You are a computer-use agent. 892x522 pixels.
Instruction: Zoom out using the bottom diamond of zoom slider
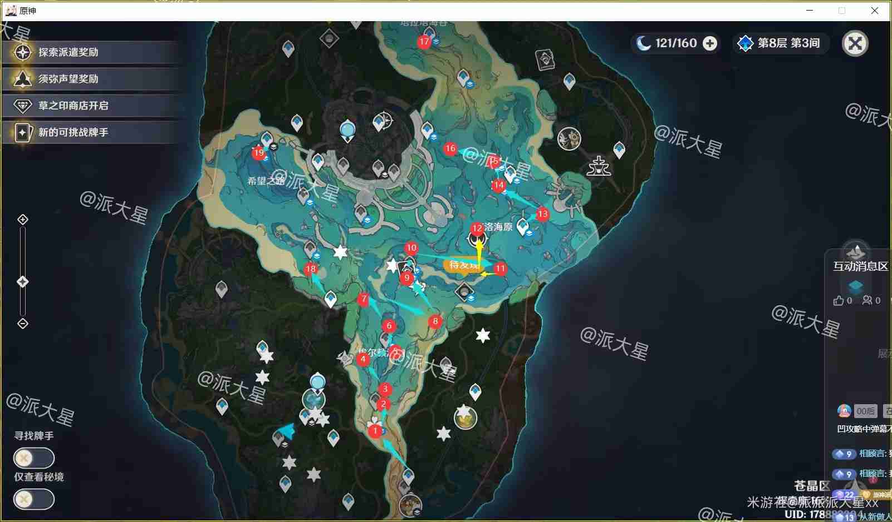coord(23,324)
